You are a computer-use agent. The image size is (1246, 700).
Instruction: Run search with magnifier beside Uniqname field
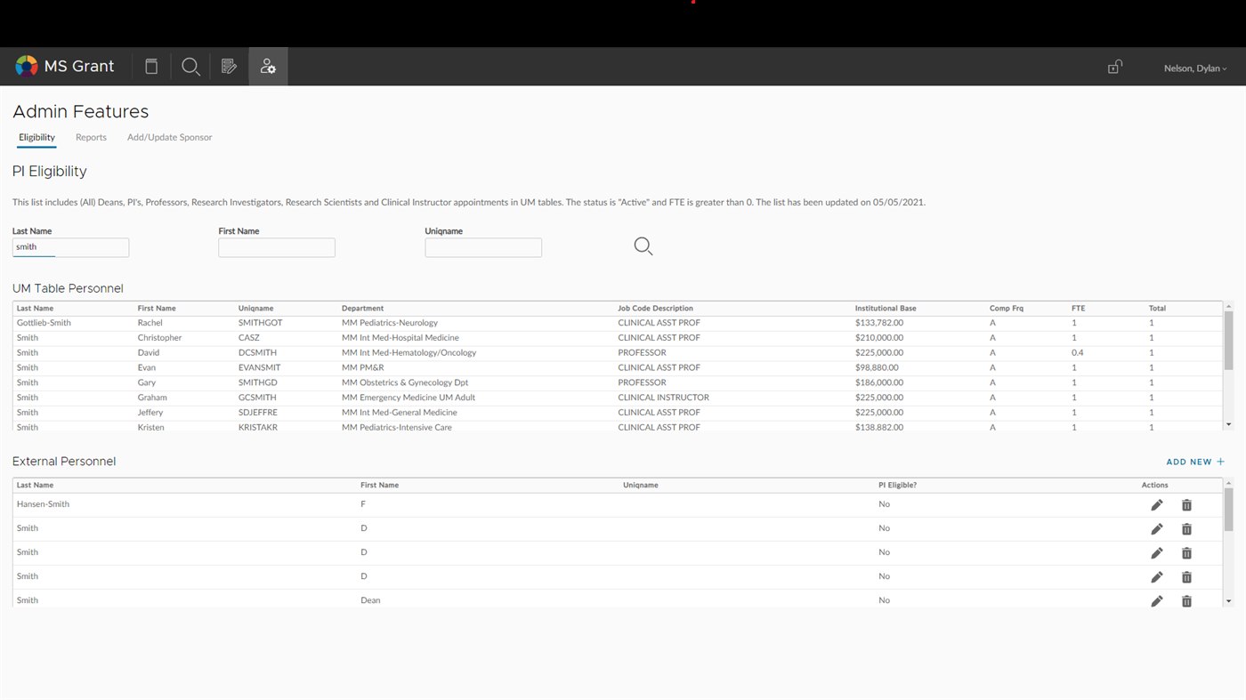point(643,246)
